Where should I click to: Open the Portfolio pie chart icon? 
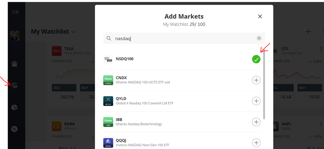14,107
